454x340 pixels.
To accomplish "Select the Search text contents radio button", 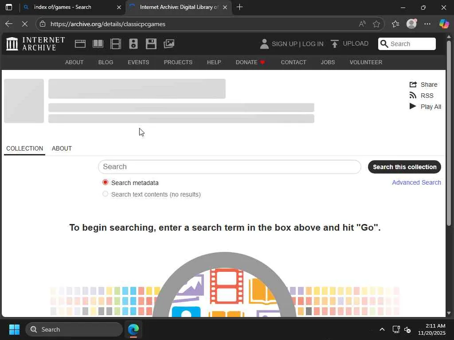I will pos(105,194).
